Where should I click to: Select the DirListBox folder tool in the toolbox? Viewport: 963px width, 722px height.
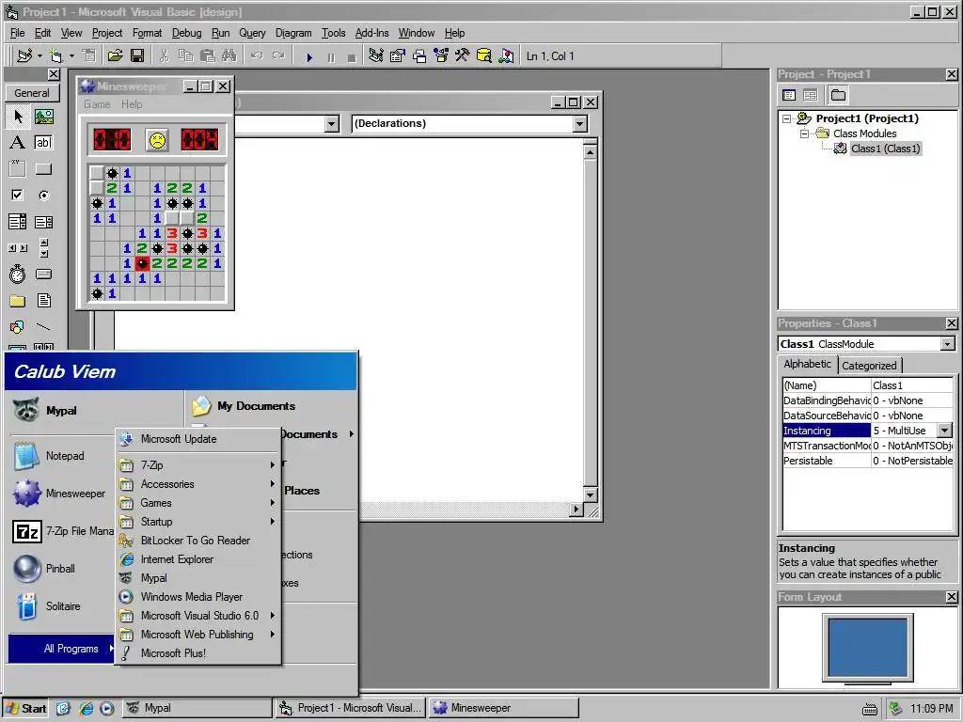click(18, 301)
